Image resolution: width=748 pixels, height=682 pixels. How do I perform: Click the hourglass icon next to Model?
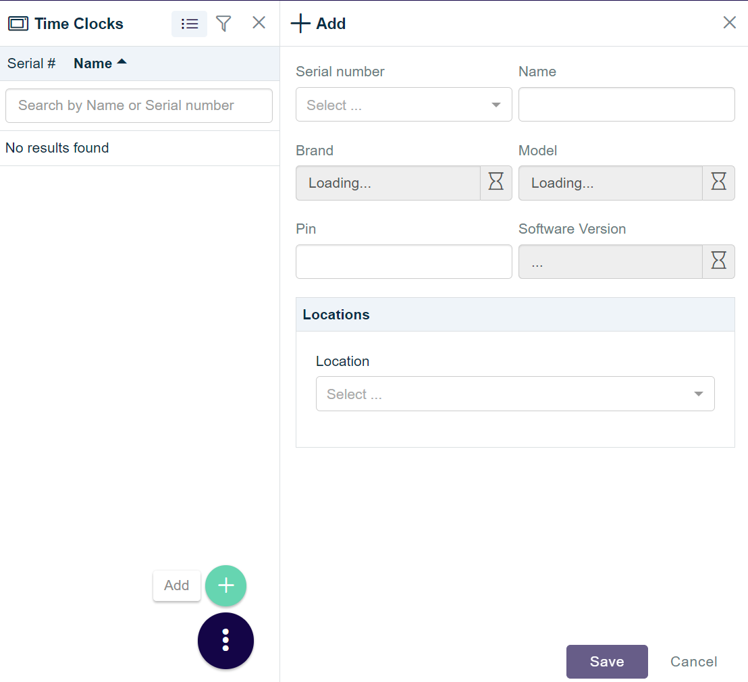pos(718,182)
